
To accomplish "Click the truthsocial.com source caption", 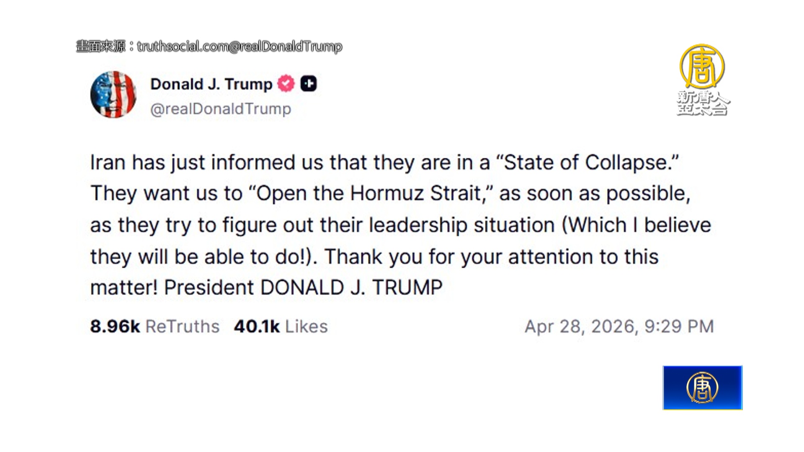I will [240, 46].
